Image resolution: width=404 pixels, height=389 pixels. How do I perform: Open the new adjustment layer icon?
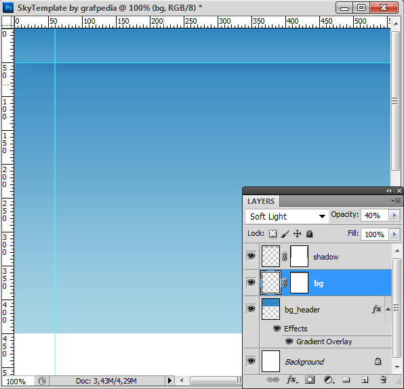click(329, 380)
